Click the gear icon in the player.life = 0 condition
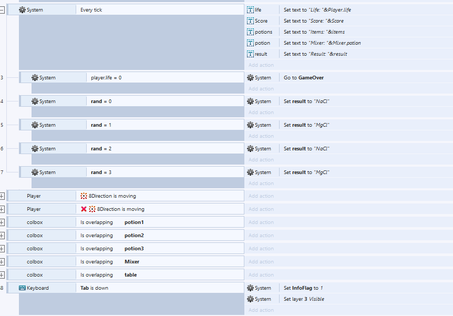Viewport: 453px width, 316px height. pos(35,77)
